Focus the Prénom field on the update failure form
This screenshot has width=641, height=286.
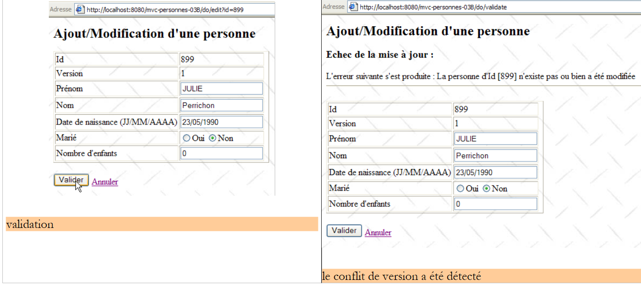coord(495,139)
